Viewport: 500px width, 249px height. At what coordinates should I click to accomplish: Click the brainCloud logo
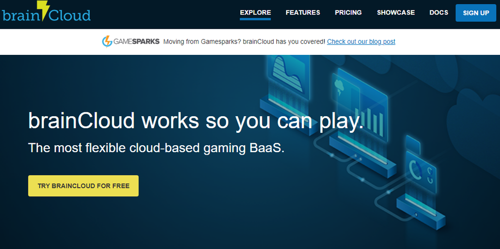point(46,11)
